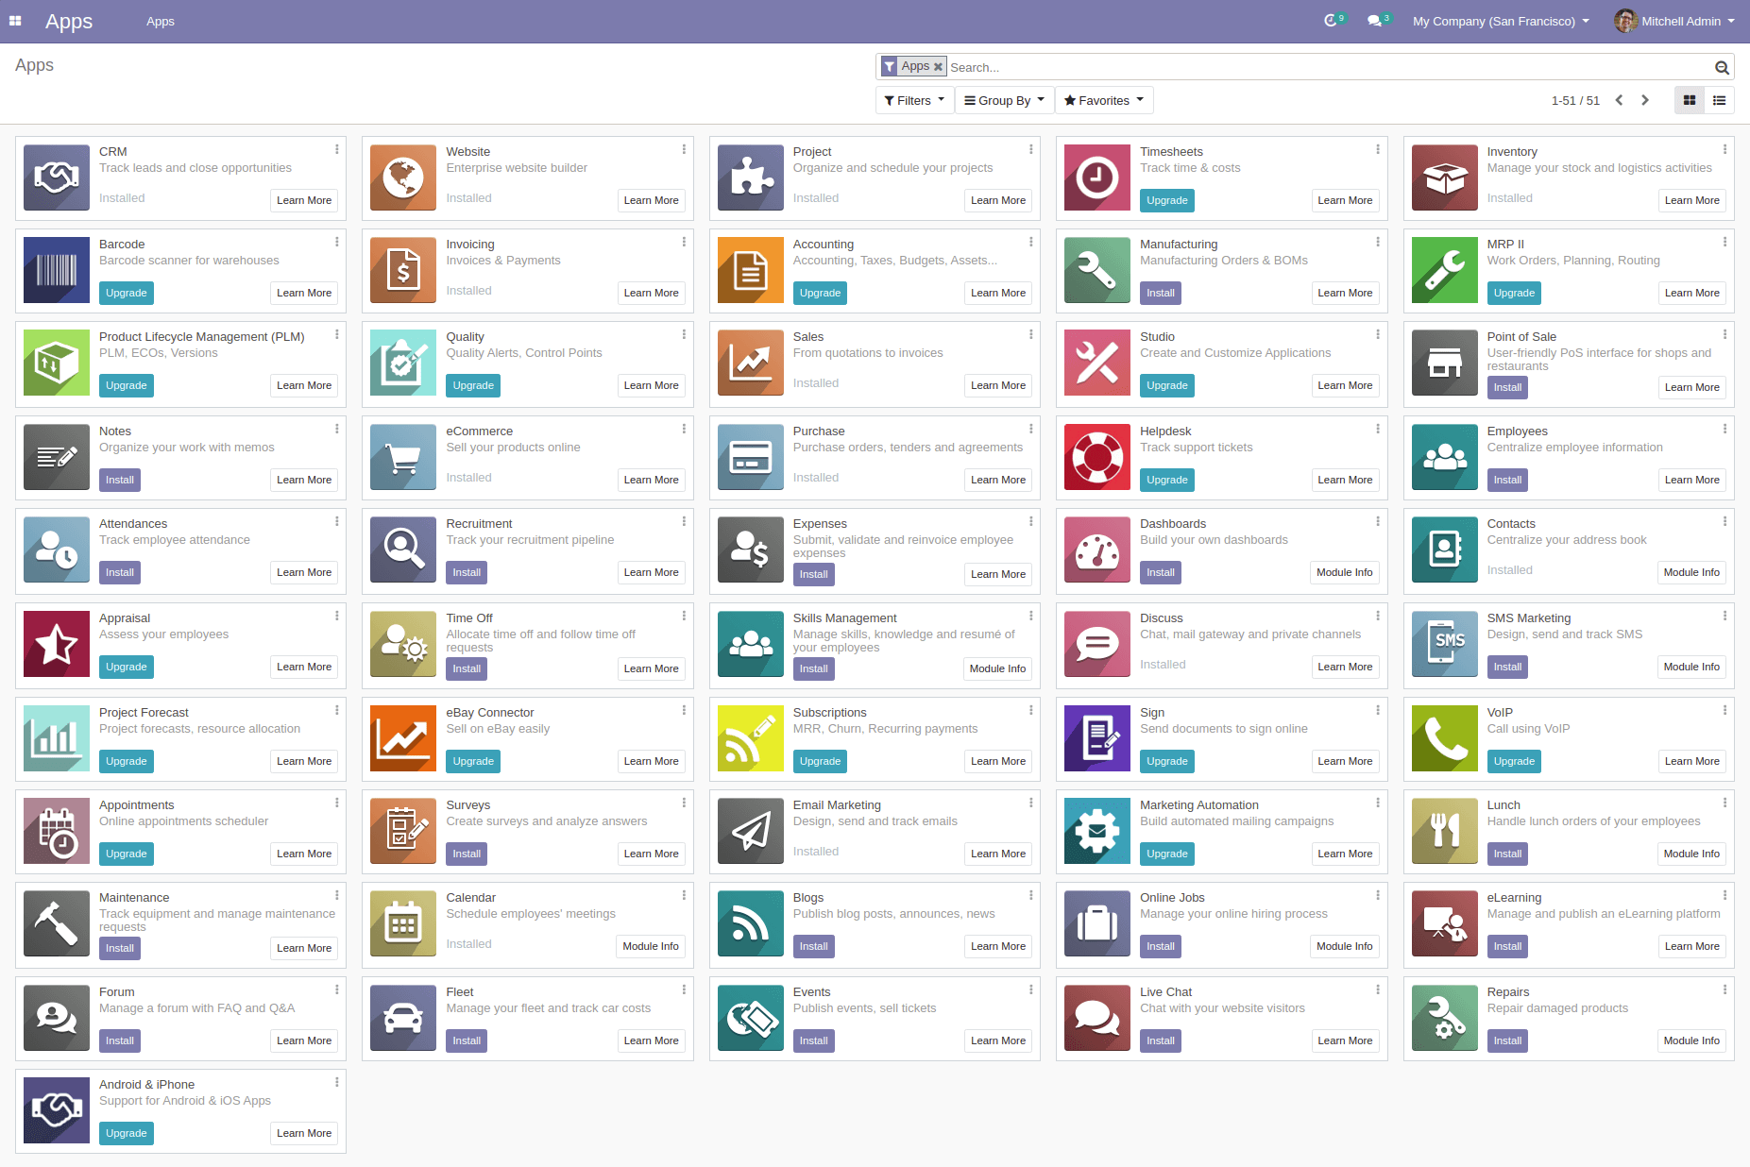Select the Studio tools icon
This screenshot has width=1750, height=1167.
1097,363
